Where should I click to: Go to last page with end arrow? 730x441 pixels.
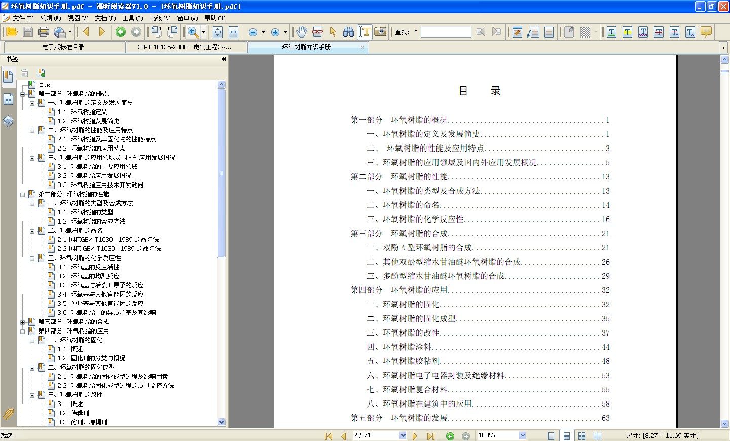[x=431, y=435]
